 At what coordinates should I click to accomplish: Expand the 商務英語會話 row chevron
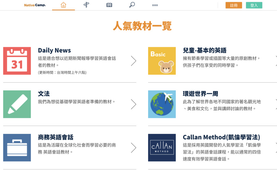tap(134, 148)
